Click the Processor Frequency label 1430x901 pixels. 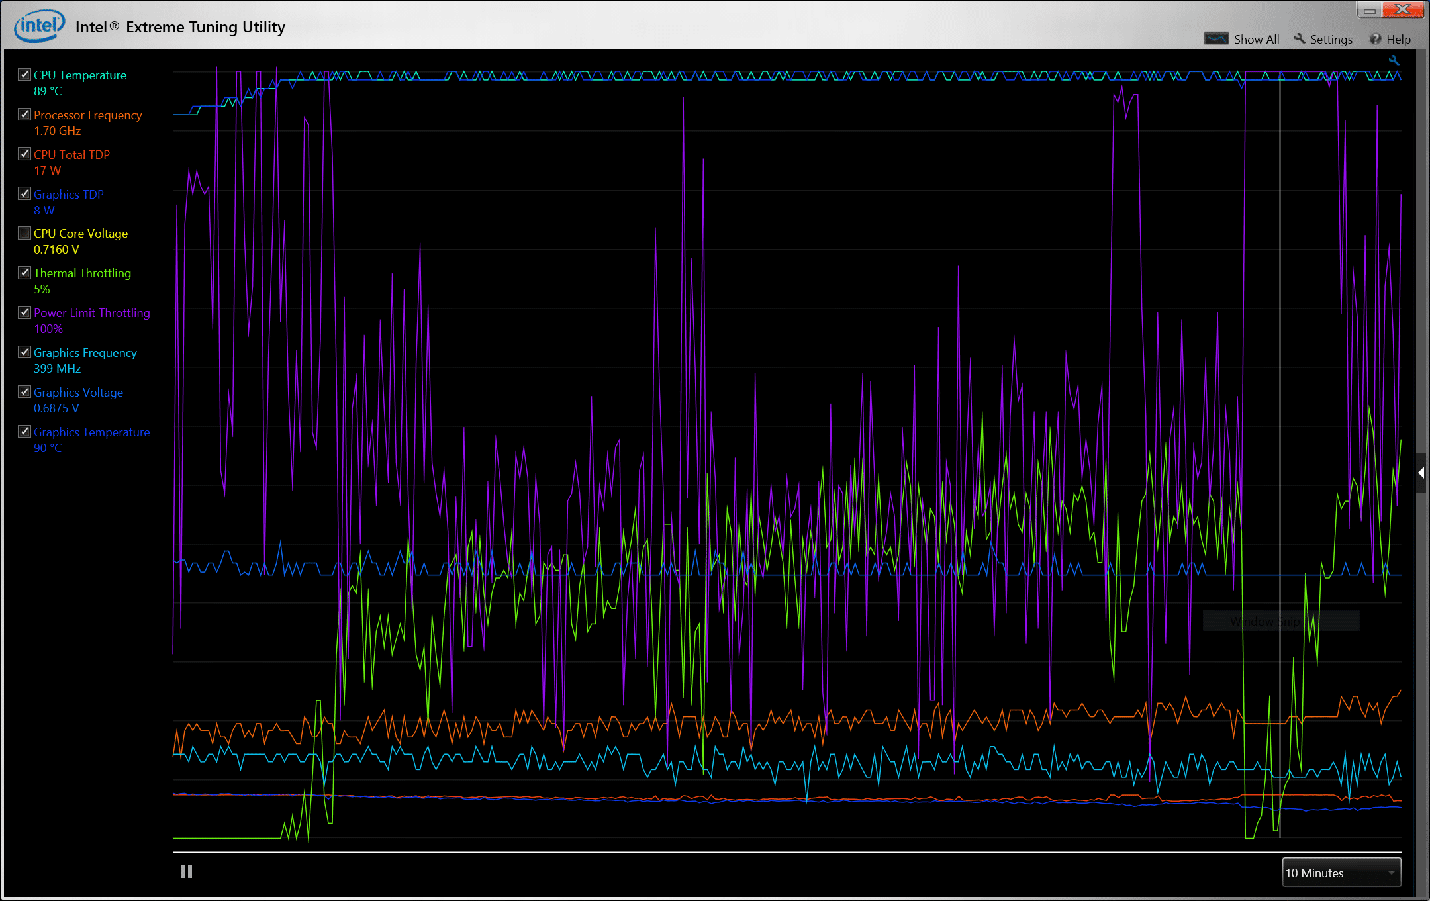[x=88, y=115]
